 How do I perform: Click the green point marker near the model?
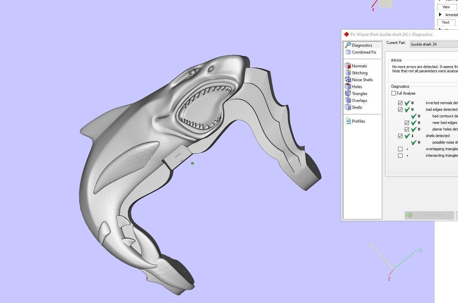[192, 163]
